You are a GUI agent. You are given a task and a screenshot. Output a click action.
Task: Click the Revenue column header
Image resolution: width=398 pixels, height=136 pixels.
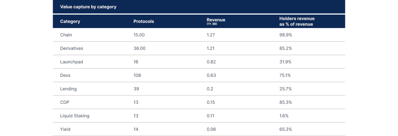216,20
